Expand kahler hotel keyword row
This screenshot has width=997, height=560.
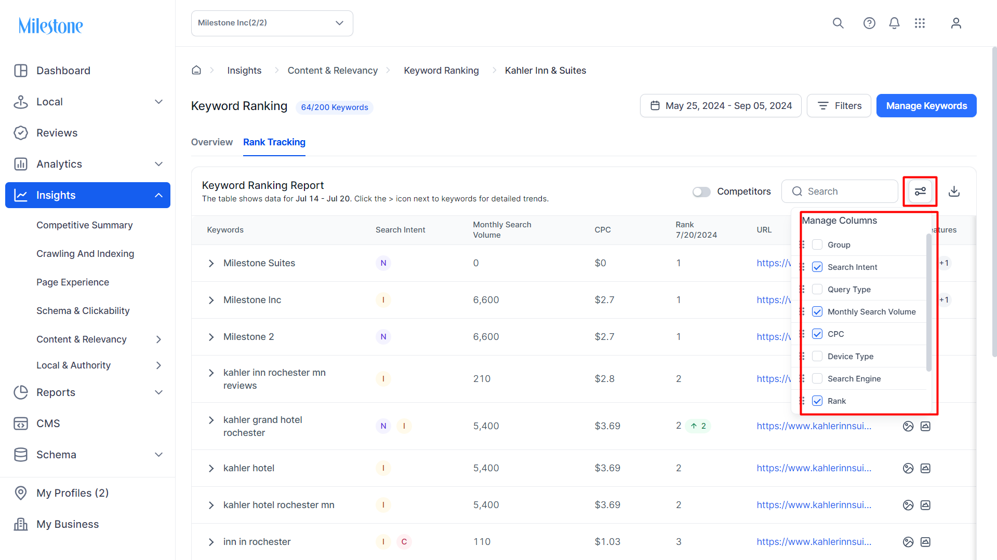[x=211, y=469]
